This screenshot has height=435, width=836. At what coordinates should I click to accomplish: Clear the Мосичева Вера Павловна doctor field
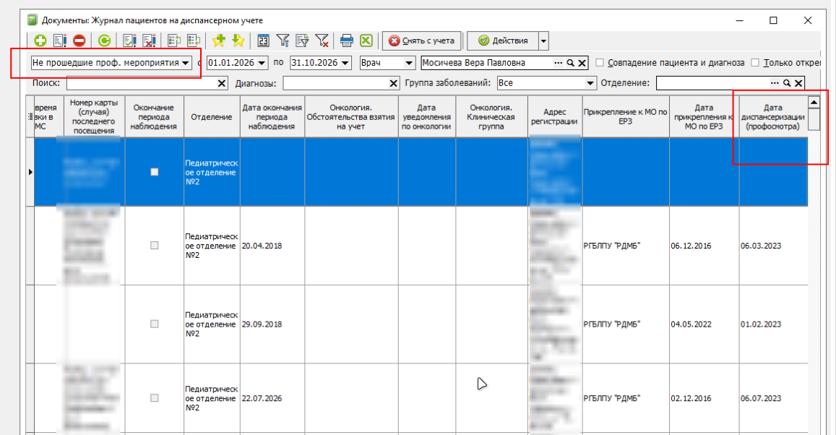pos(582,63)
